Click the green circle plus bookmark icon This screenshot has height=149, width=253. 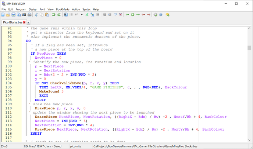(x=133, y=15)
